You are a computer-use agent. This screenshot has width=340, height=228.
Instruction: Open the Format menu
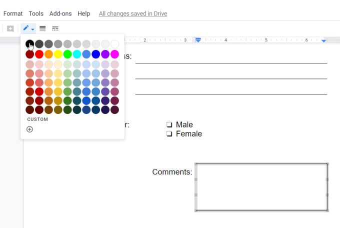[12, 13]
